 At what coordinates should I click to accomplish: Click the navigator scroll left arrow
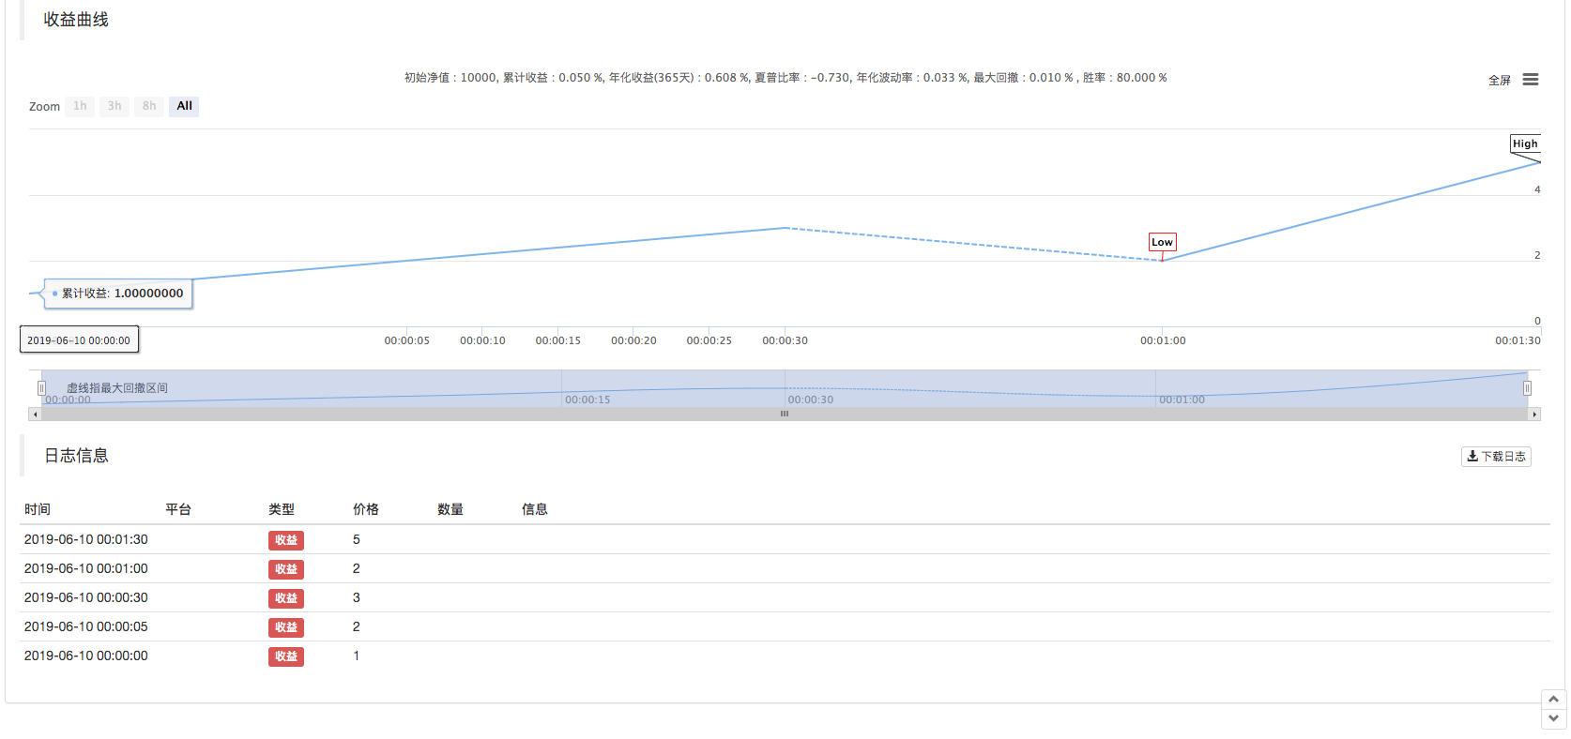(36, 414)
